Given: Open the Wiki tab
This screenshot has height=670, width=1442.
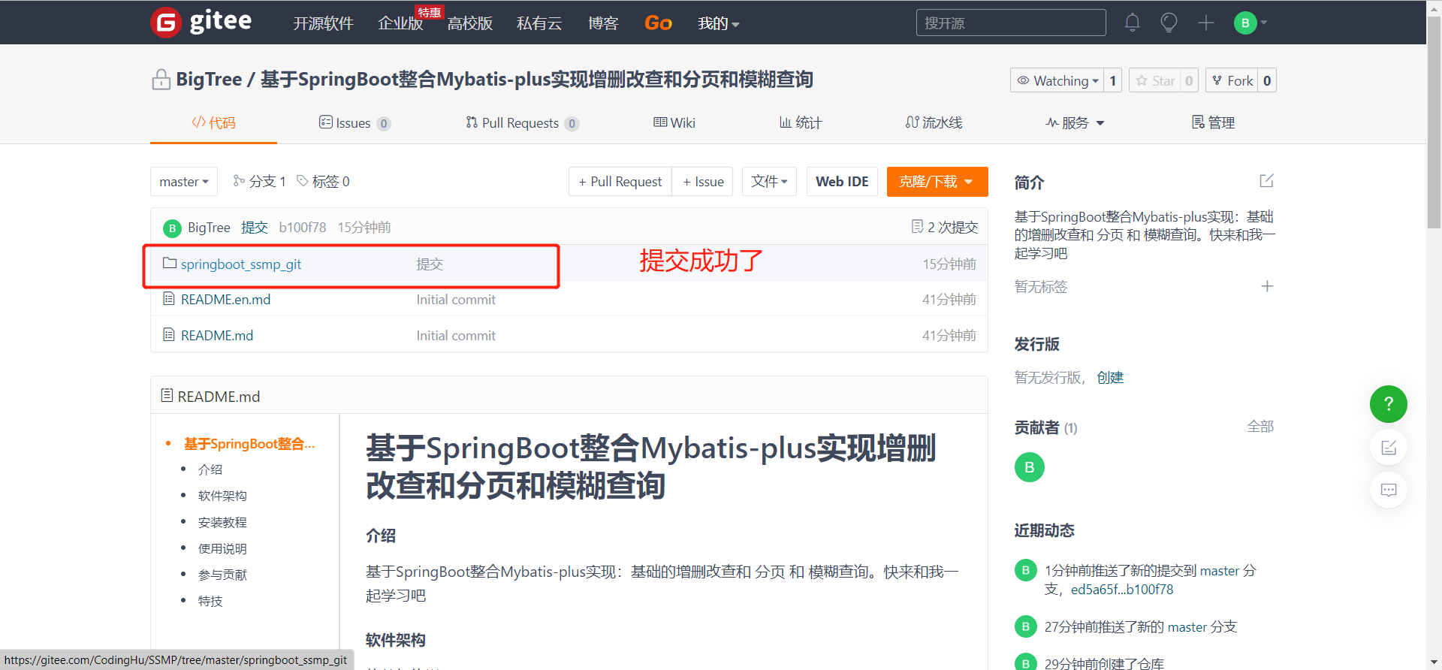Looking at the screenshot, I should pyautogui.click(x=674, y=122).
